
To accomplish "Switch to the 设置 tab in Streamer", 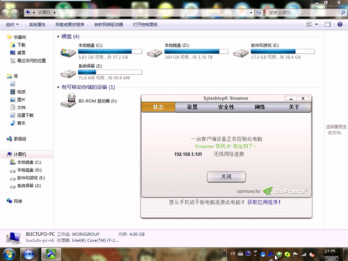I will point(192,107).
